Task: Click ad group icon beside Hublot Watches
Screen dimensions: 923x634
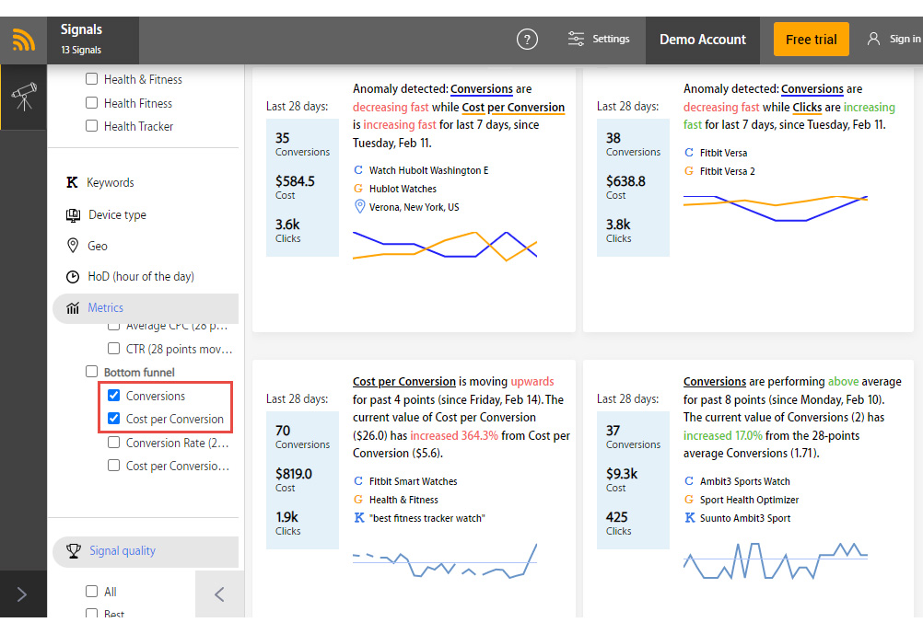Action: 358,189
